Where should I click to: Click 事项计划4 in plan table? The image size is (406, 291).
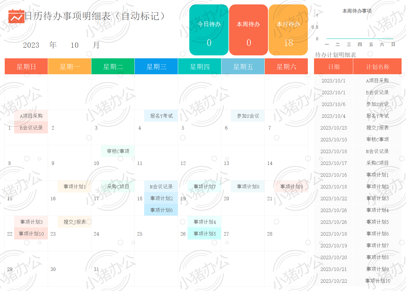pos(377,210)
